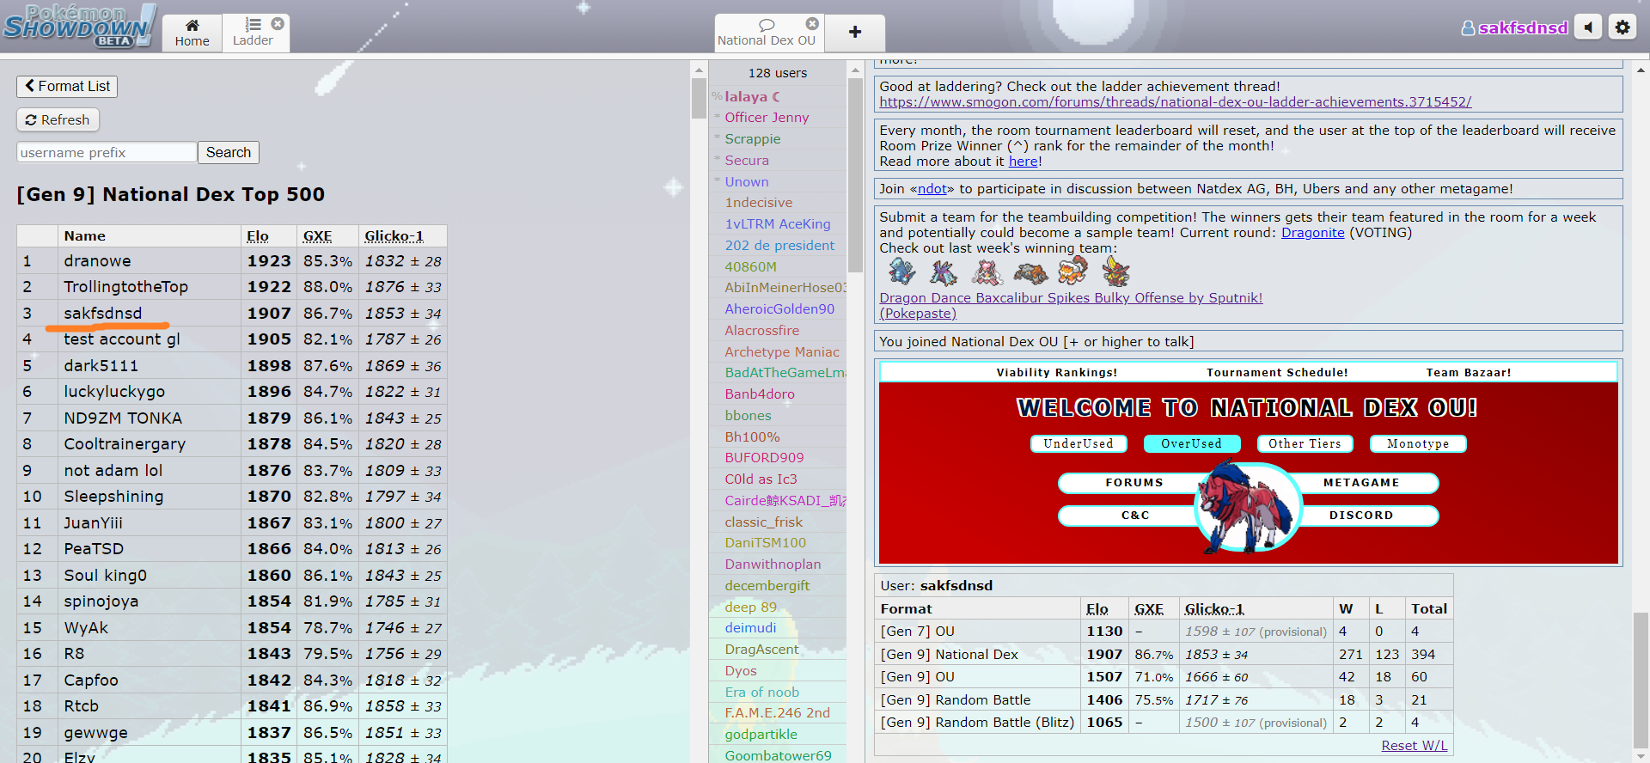
Task: Click the sixth team Pokémon sprite
Action: click(1115, 272)
